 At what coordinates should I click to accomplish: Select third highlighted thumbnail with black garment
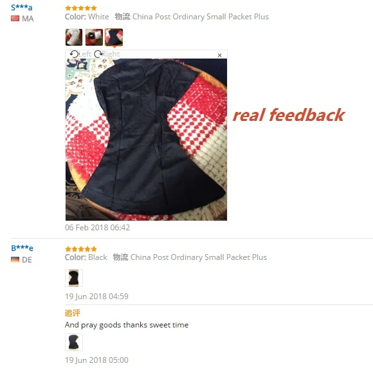[x=114, y=37]
